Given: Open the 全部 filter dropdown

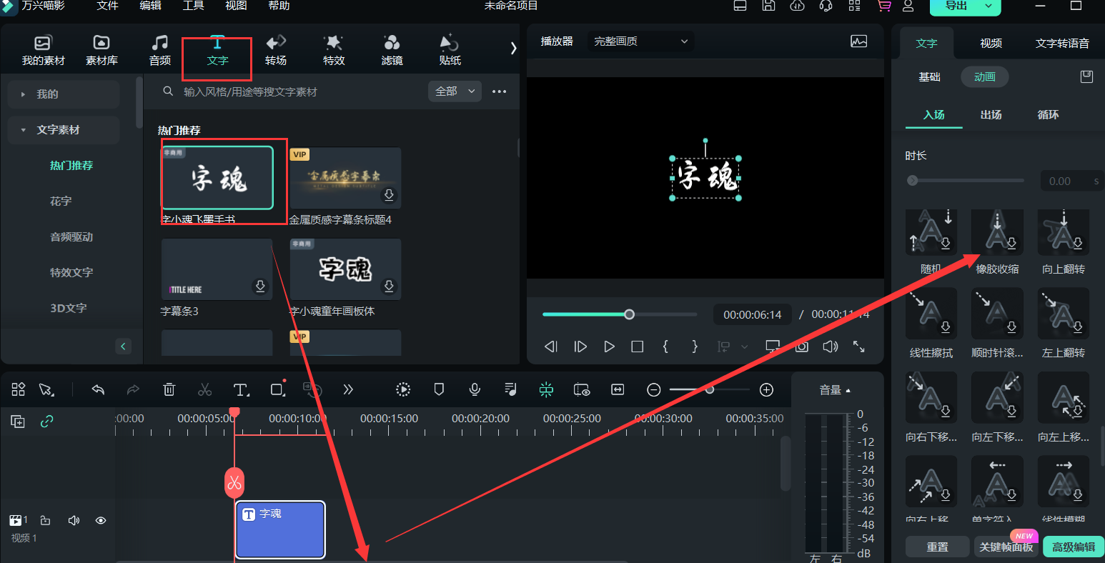Looking at the screenshot, I should coord(455,91).
